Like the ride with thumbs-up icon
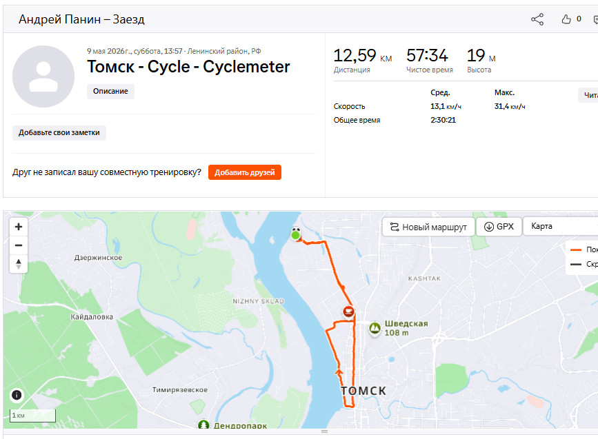 (x=566, y=19)
